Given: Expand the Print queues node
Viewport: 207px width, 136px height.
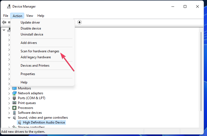Looking at the screenshot, I should pos(9,103).
